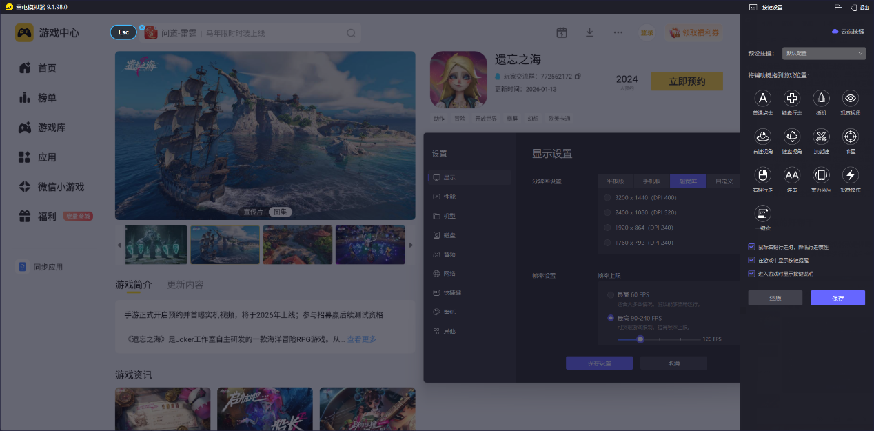Image resolution: width=874 pixels, height=431 pixels.
Task: Select resolution 1760 x 792 (DPI 240)
Action: coord(607,243)
